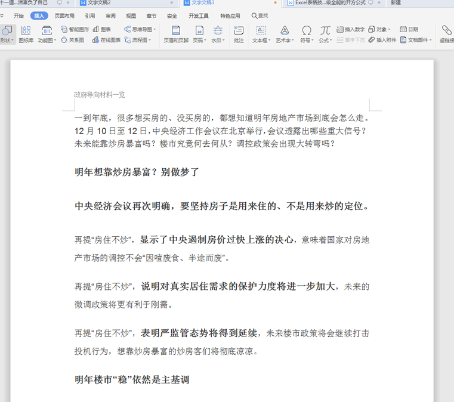Open the 页面布局 Page Layout tab
The image size is (454, 402).
tap(64, 16)
